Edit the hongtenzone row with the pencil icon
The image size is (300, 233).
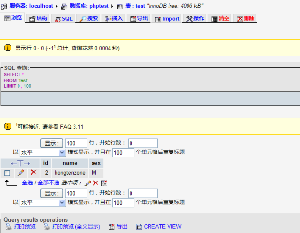tap(21, 173)
